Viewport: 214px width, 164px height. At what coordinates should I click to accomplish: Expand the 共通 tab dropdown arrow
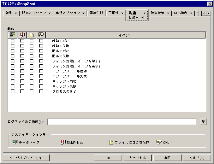coord(145,13)
